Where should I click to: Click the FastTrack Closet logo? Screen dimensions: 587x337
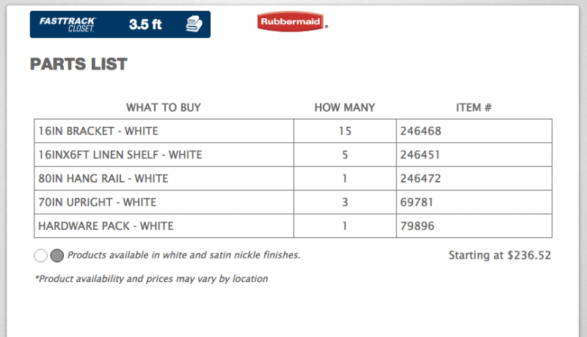coord(68,25)
